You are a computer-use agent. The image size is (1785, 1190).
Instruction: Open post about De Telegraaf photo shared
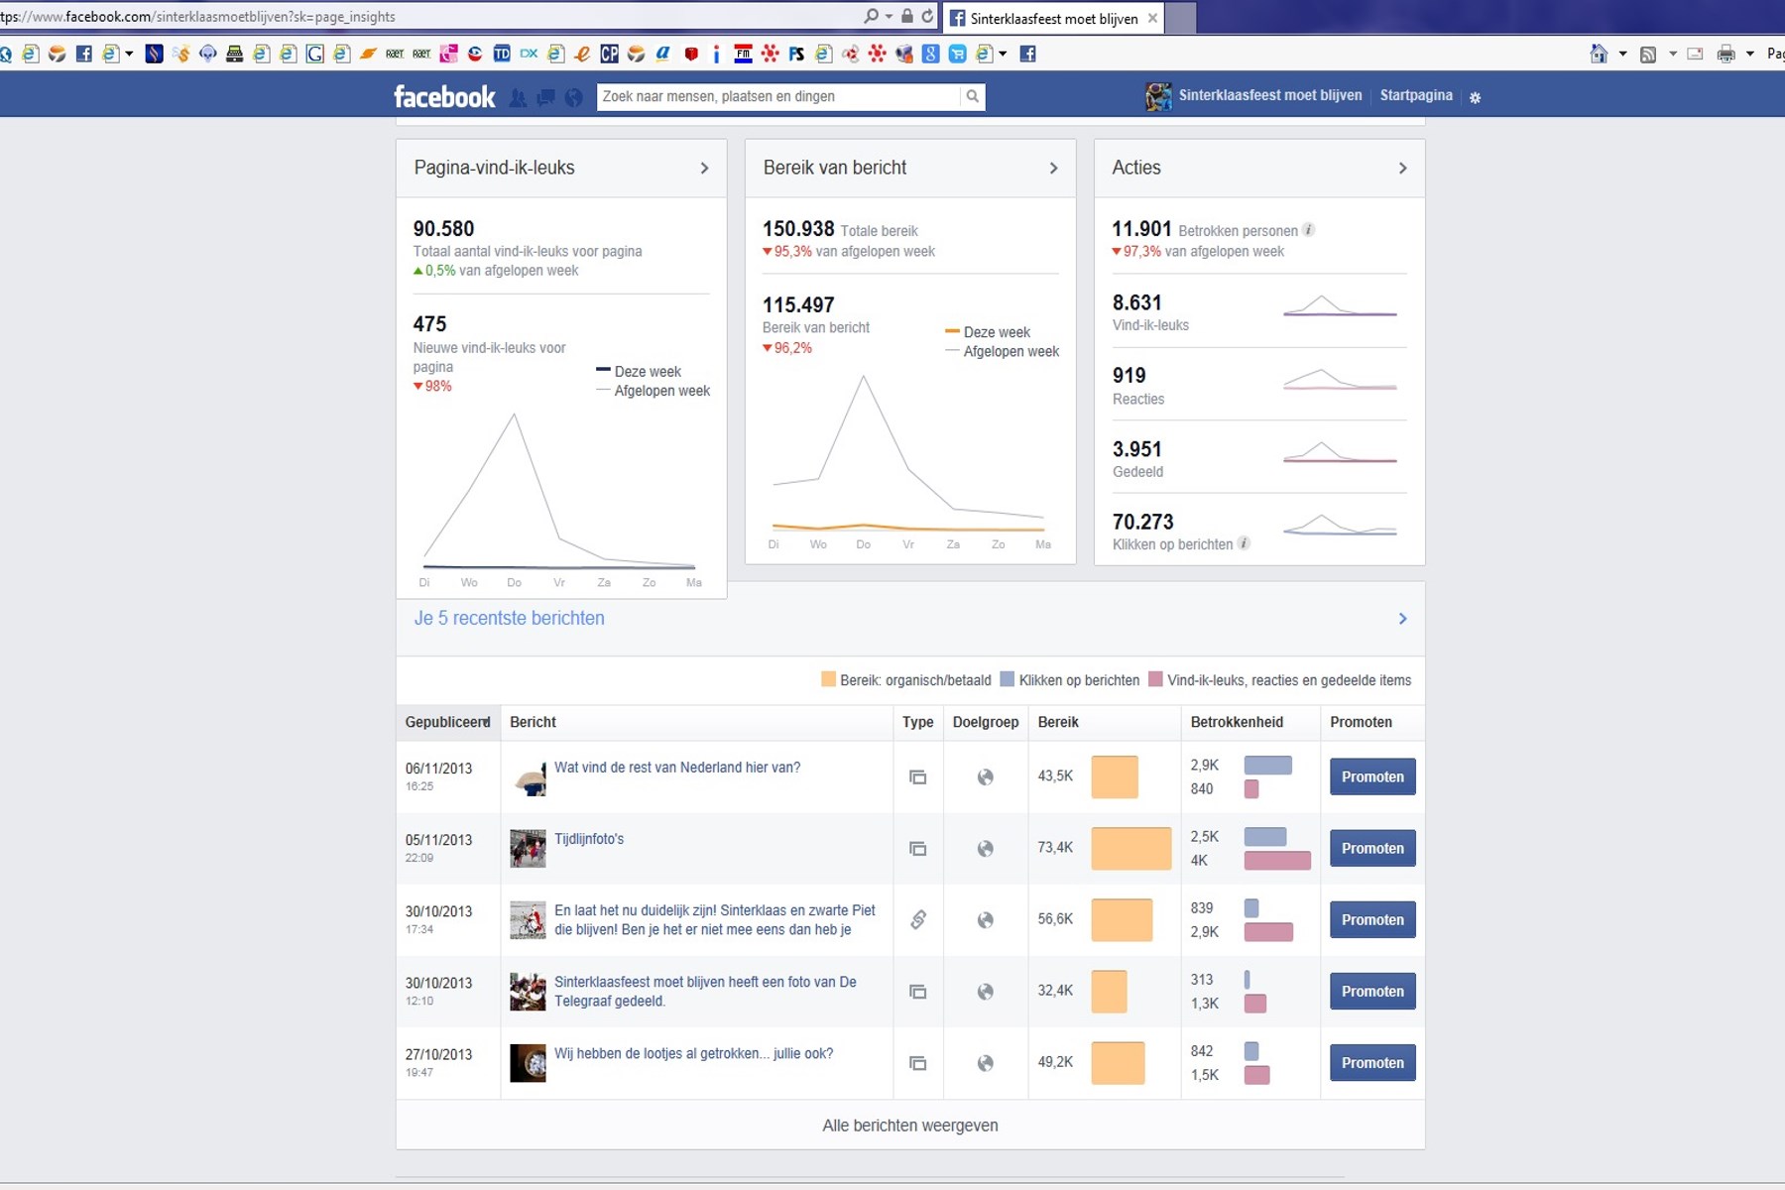click(x=705, y=992)
